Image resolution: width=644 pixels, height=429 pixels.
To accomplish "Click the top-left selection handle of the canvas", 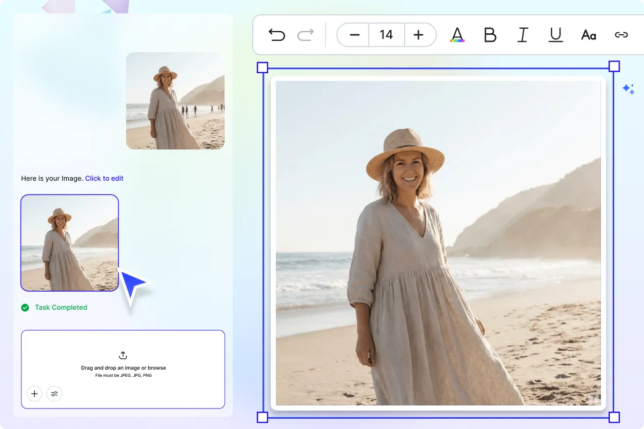I will 262,67.
